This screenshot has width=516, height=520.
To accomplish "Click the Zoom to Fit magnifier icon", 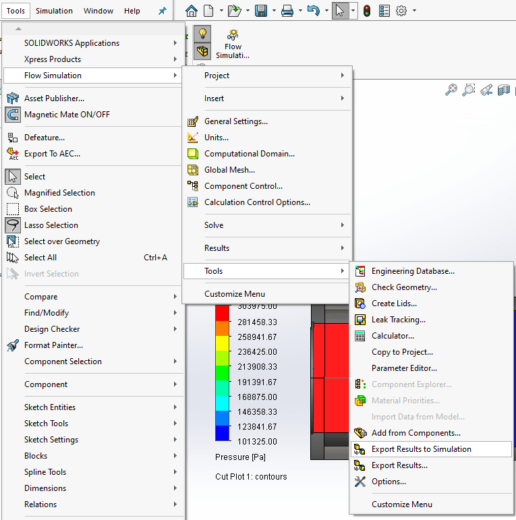I will click(x=451, y=90).
